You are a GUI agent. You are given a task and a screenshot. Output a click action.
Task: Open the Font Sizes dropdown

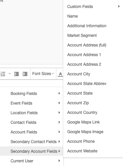(x=43, y=74)
